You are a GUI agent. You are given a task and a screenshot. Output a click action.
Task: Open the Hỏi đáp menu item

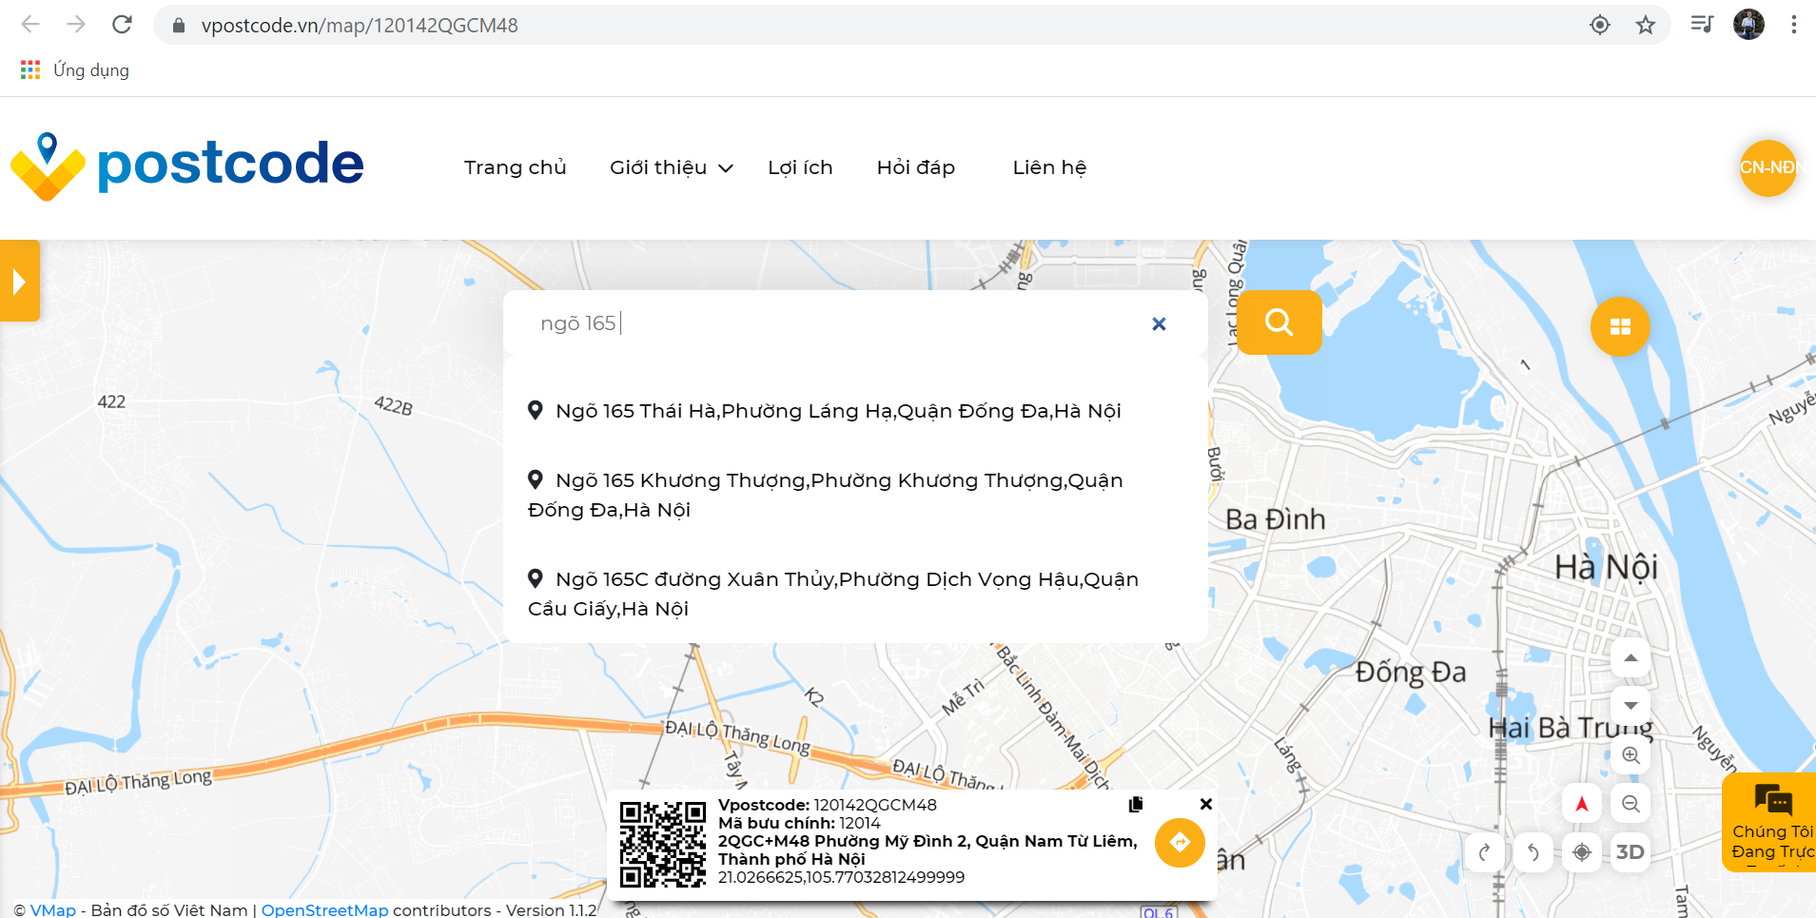click(x=916, y=167)
